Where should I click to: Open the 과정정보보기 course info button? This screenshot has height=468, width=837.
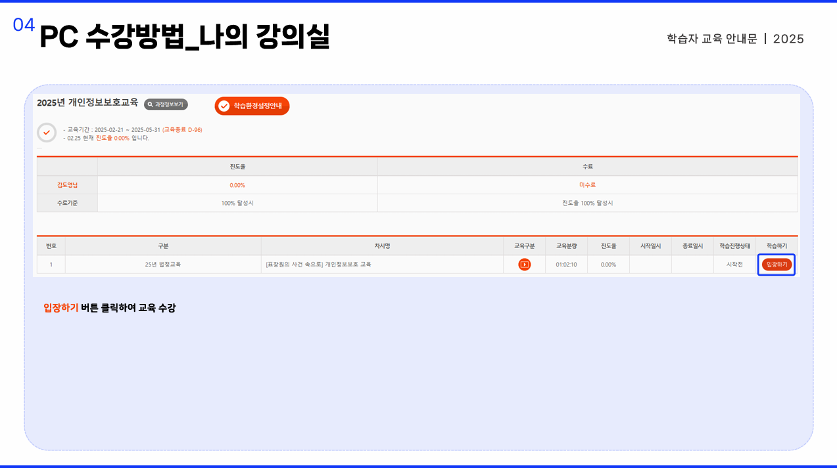pyautogui.click(x=166, y=104)
